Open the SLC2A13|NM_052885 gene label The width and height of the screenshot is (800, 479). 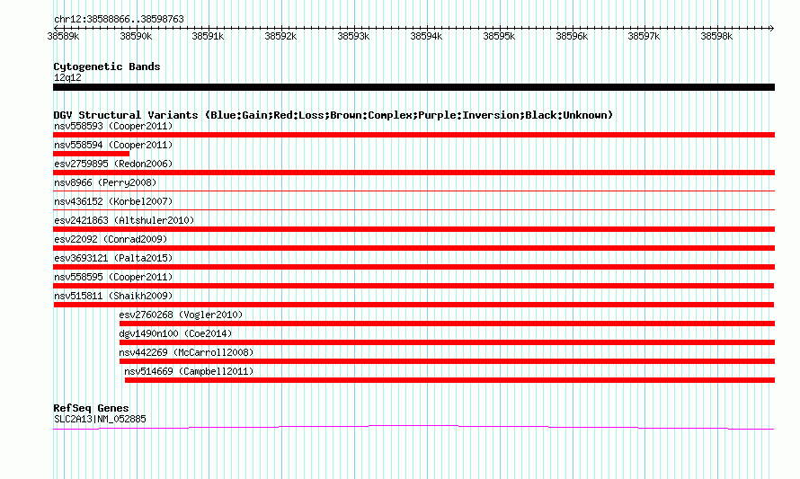pos(100,420)
